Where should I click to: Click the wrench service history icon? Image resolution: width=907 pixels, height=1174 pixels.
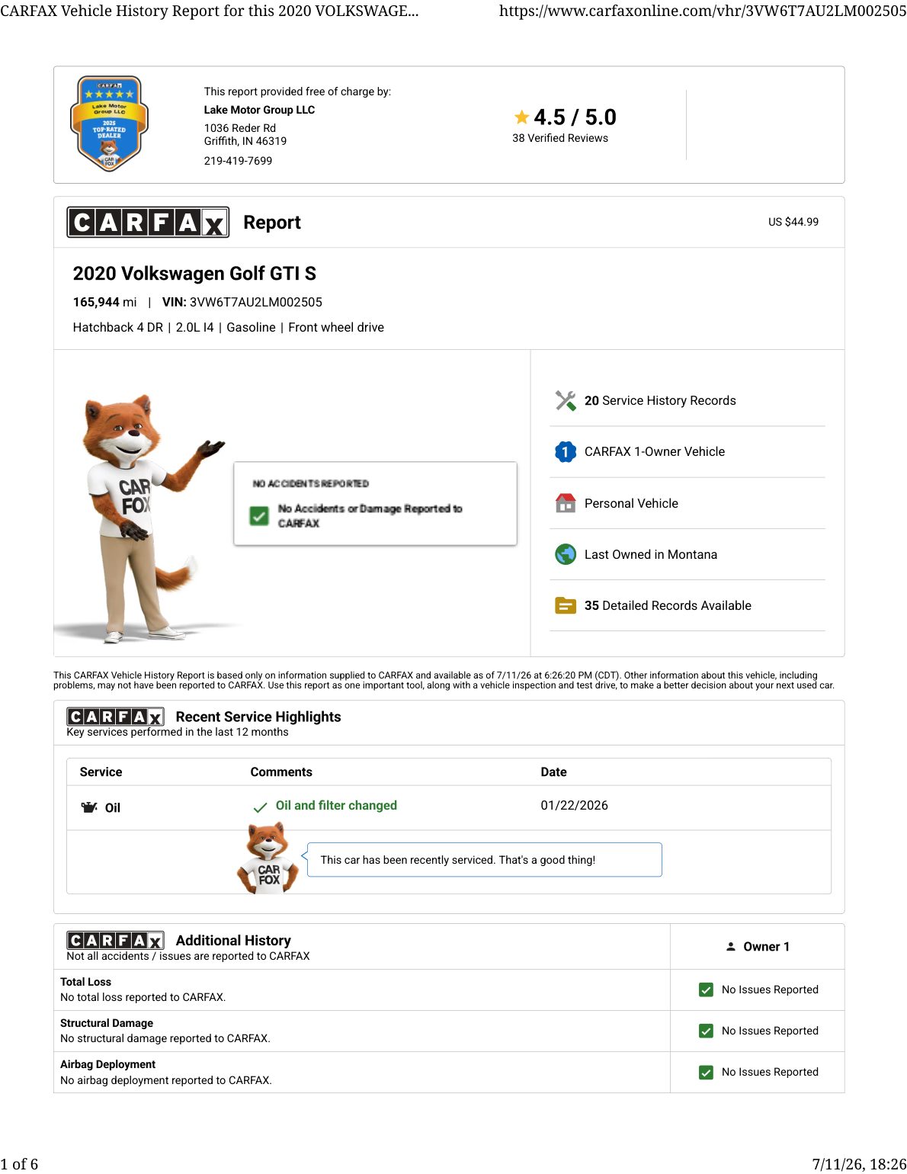coord(566,401)
